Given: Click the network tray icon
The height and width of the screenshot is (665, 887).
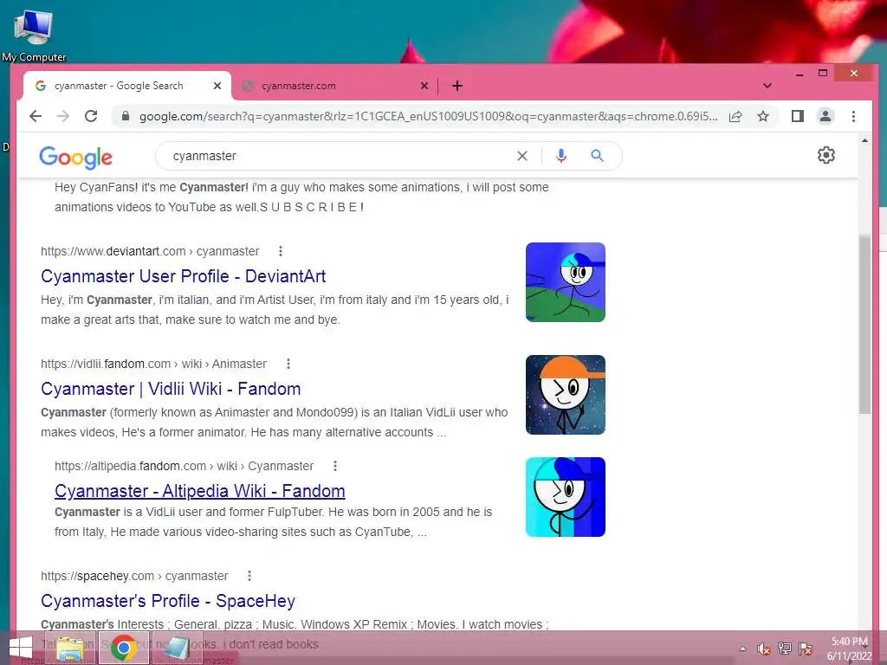Looking at the screenshot, I should (x=785, y=649).
